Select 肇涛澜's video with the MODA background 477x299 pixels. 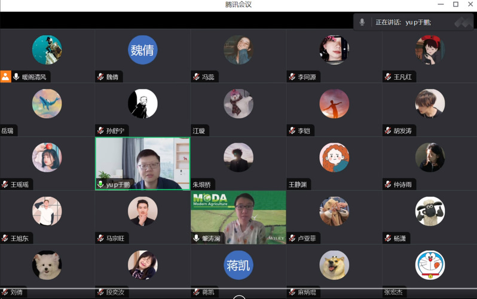(x=238, y=215)
